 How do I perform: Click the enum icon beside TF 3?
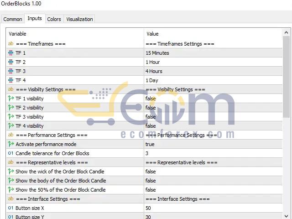pyautogui.click(x=10, y=71)
